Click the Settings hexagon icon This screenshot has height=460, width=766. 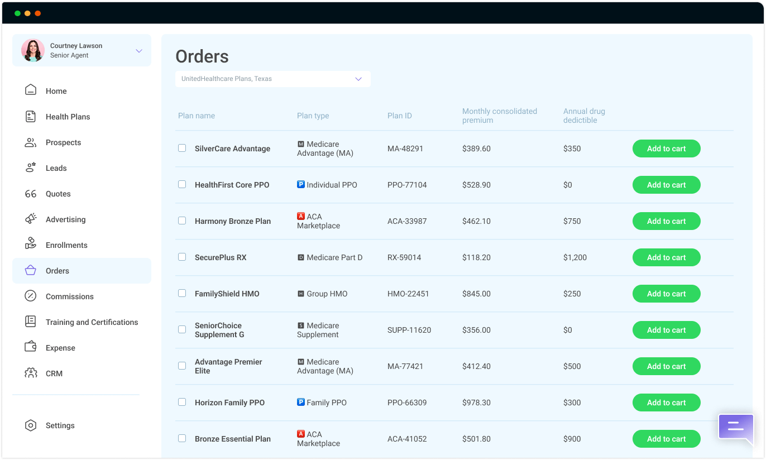tap(31, 425)
